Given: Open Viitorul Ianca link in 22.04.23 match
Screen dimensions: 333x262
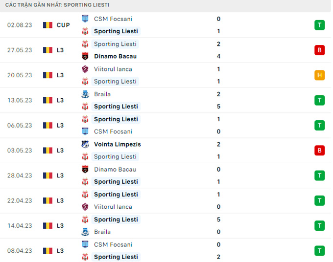Looking at the screenshot, I should point(113,207).
